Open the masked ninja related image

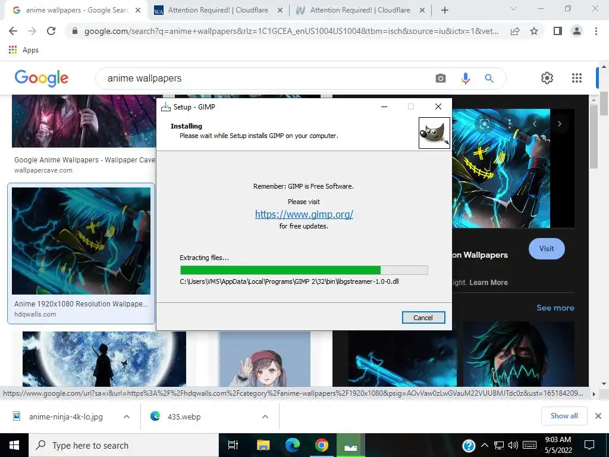click(519, 353)
